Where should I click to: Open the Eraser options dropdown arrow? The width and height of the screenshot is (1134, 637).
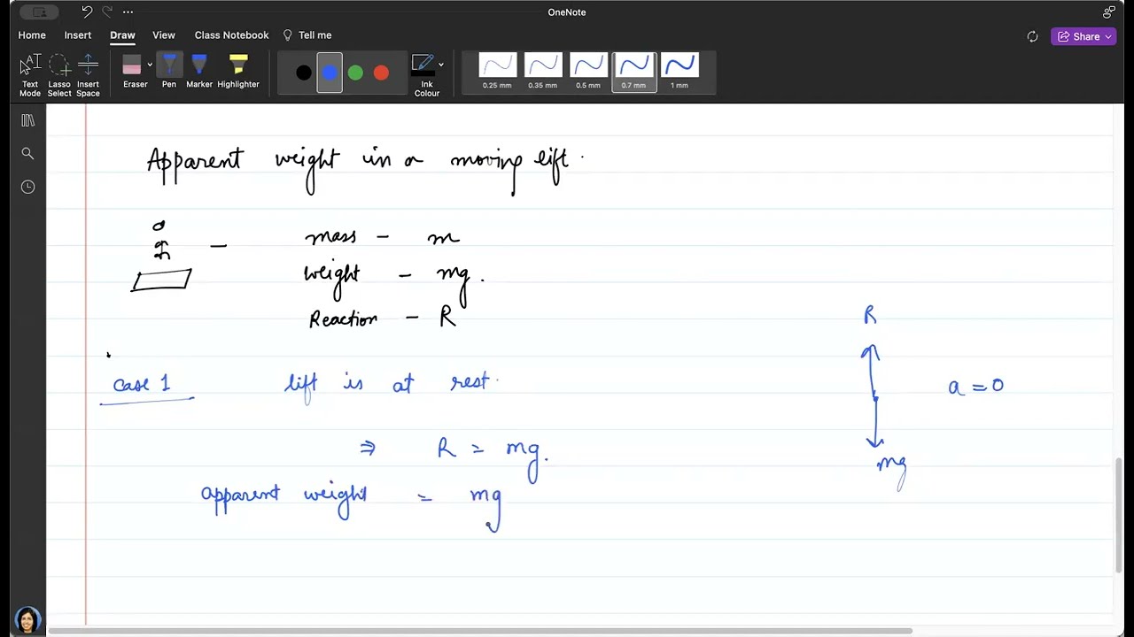tap(150, 65)
